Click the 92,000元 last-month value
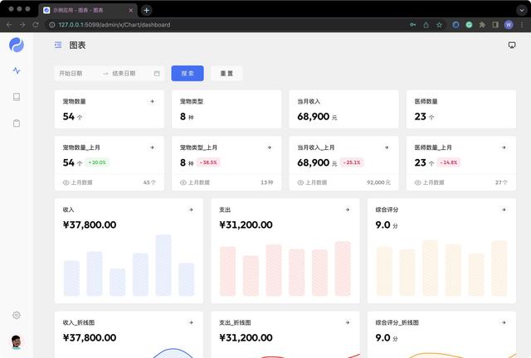Viewport: 531px width, 358px height. click(378, 182)
